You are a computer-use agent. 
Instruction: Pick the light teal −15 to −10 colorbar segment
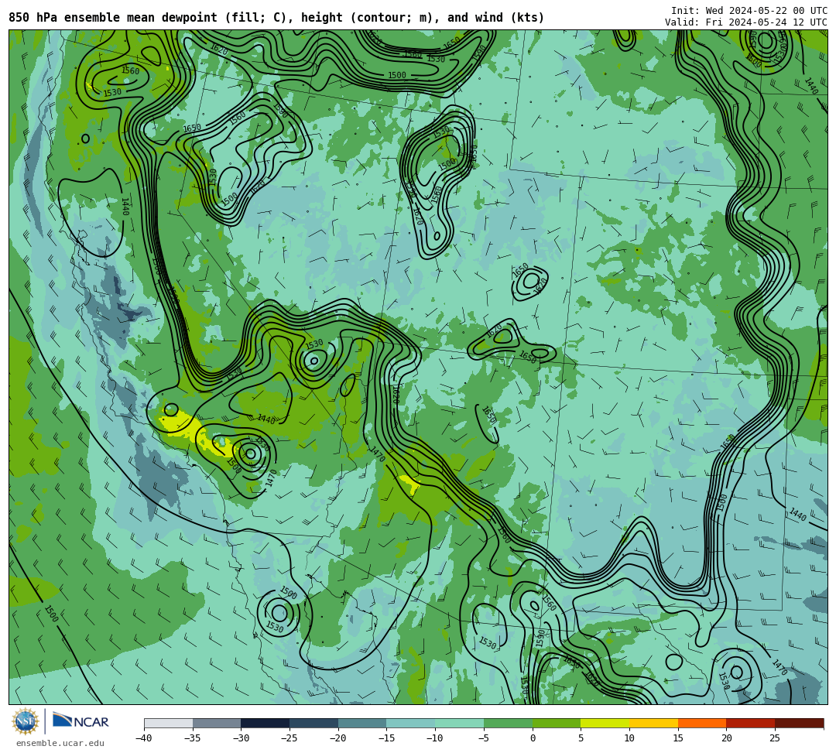411,723
